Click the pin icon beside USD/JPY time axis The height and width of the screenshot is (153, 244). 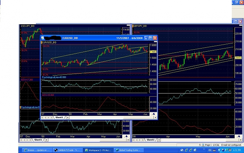click(126, 137)
